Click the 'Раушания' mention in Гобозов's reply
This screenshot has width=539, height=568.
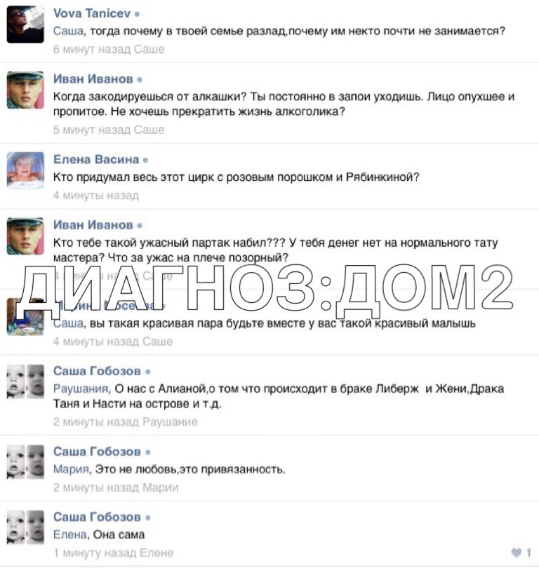click(81, 388)
